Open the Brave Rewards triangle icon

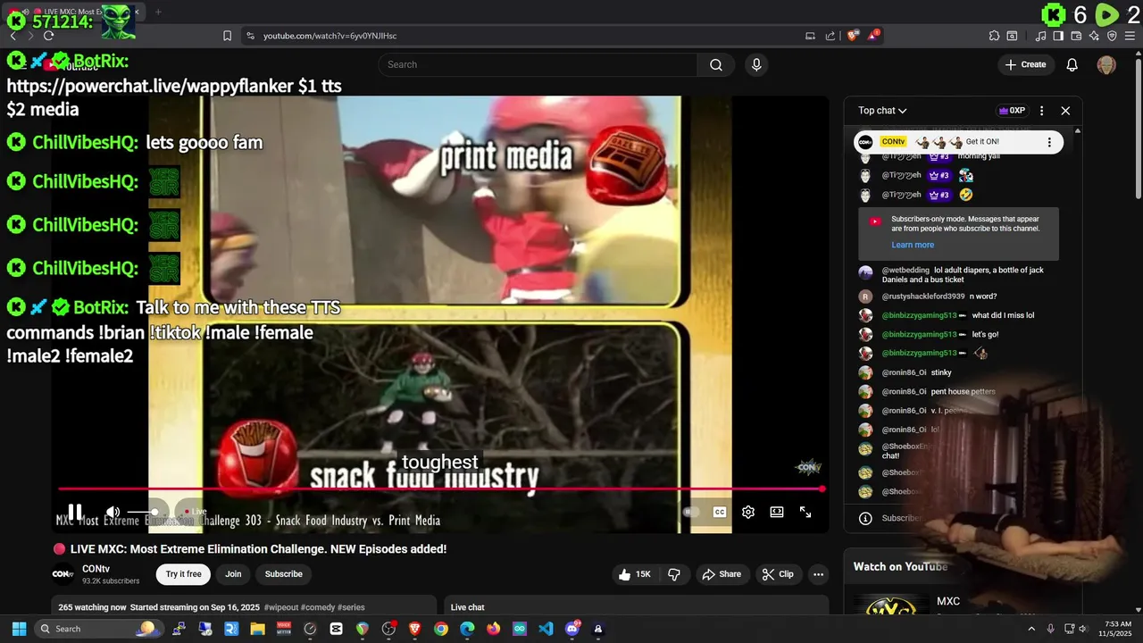coord(873,36)
